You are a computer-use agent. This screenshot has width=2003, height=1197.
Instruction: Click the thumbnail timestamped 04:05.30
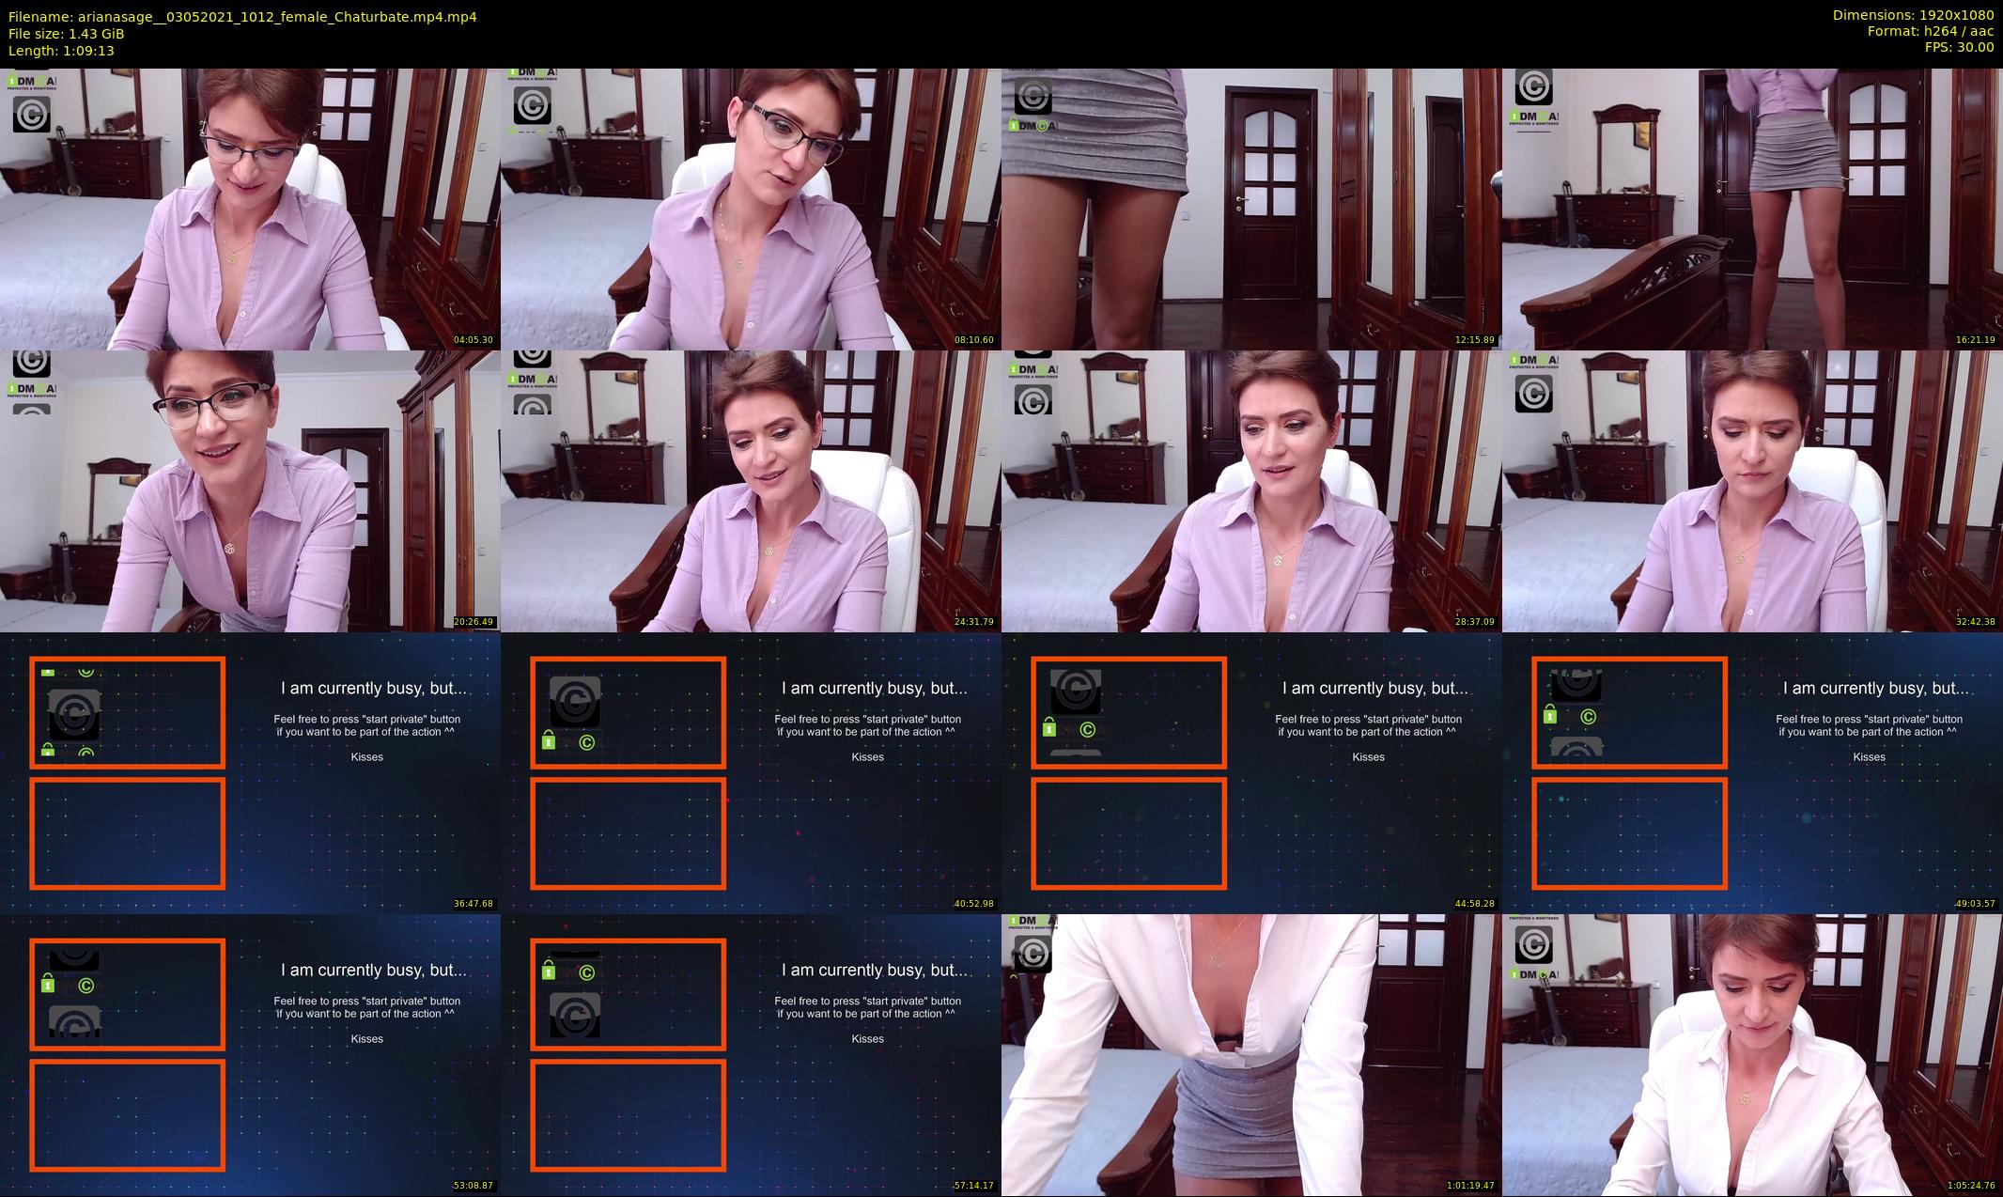pyautogui.click(x=250, y=209)
